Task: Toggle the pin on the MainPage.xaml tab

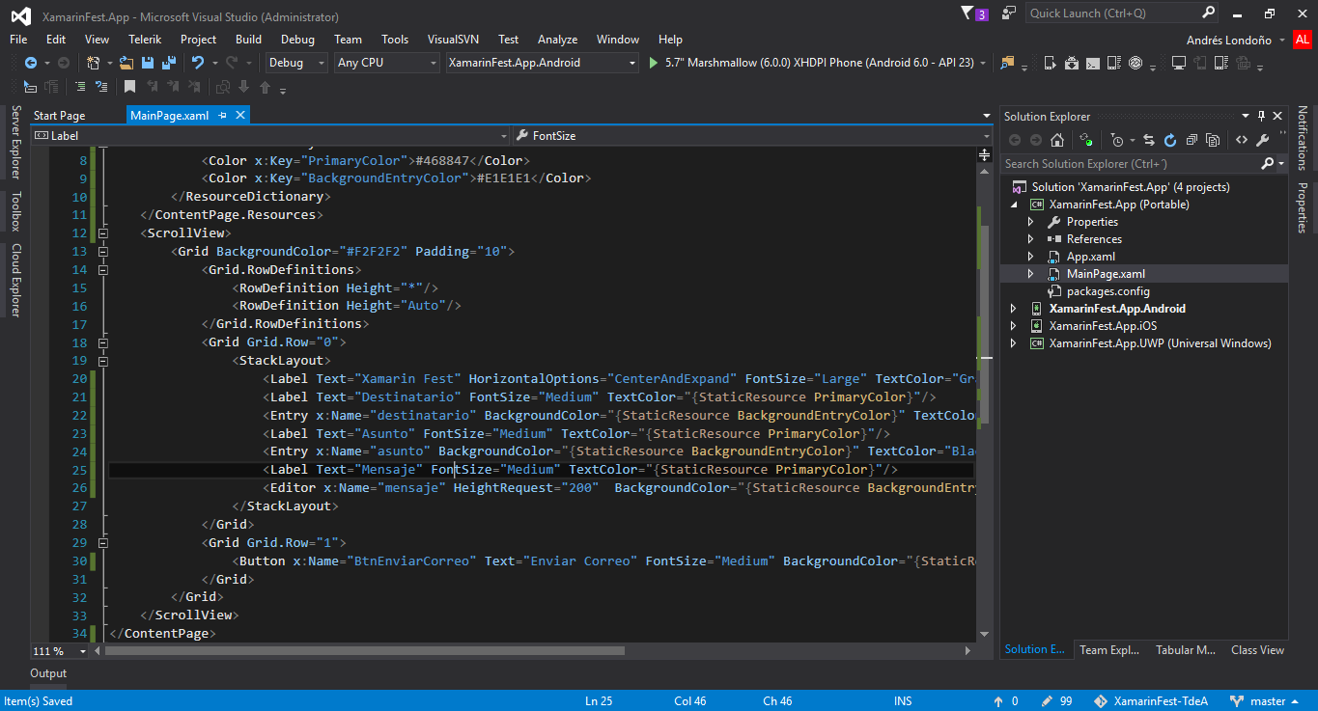Action: coord(222,116)
